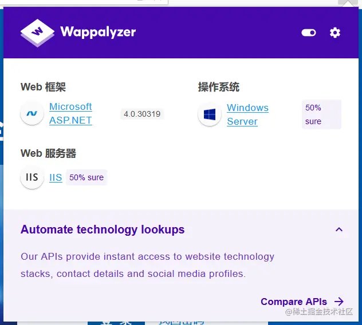Click the Wappalyzer brand name text
The height and width of the screenshot is (325, 362).
98,32
